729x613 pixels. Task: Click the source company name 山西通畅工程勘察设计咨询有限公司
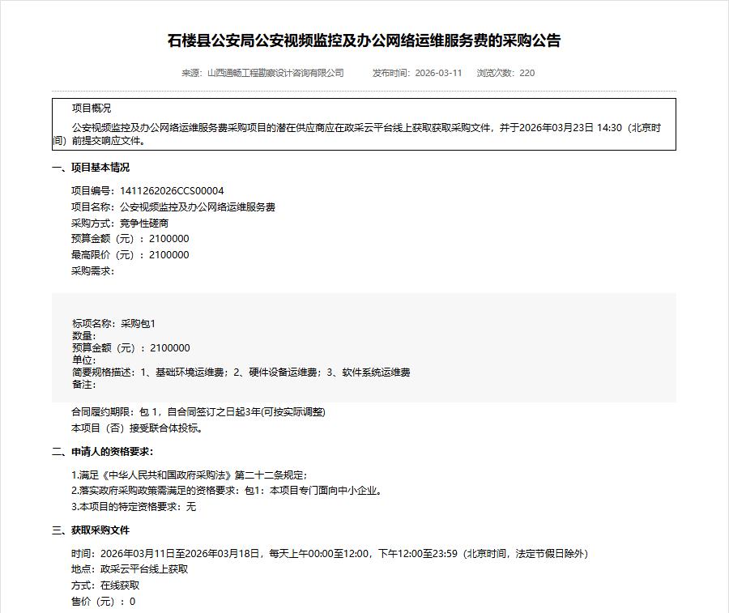pos(275,73)
